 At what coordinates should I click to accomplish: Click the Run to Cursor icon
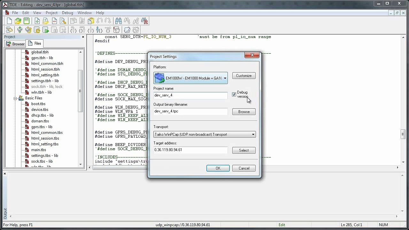[99, 30]
